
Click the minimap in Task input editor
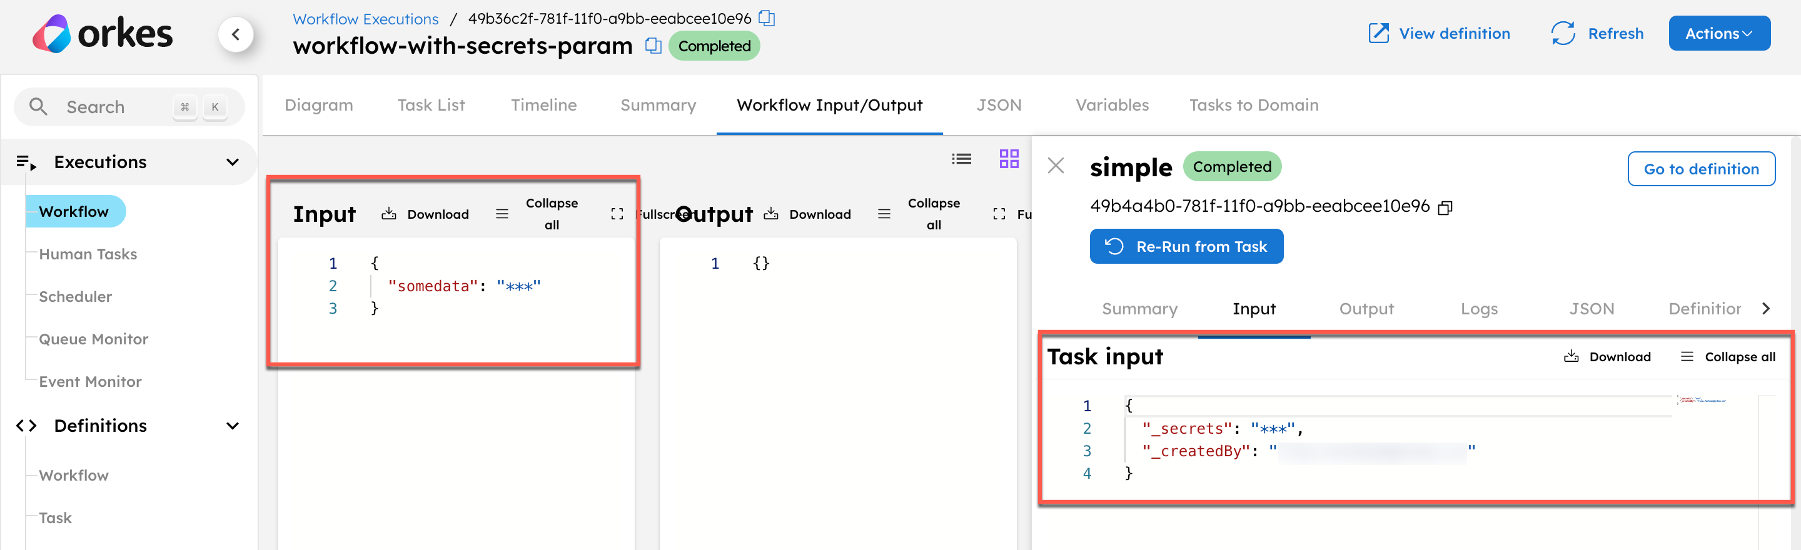click(x=1702, y=401)
